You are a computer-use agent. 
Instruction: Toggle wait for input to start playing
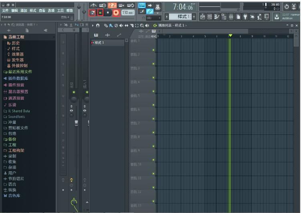tap(103, 5)
